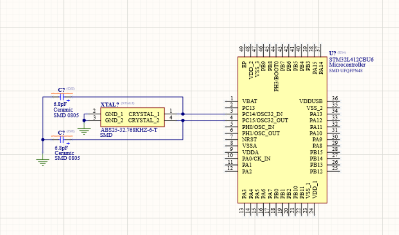Screen dimensions: 399x235
Task: Select the ground symbol under the crystal GND pins
Action: coord(84,131)
